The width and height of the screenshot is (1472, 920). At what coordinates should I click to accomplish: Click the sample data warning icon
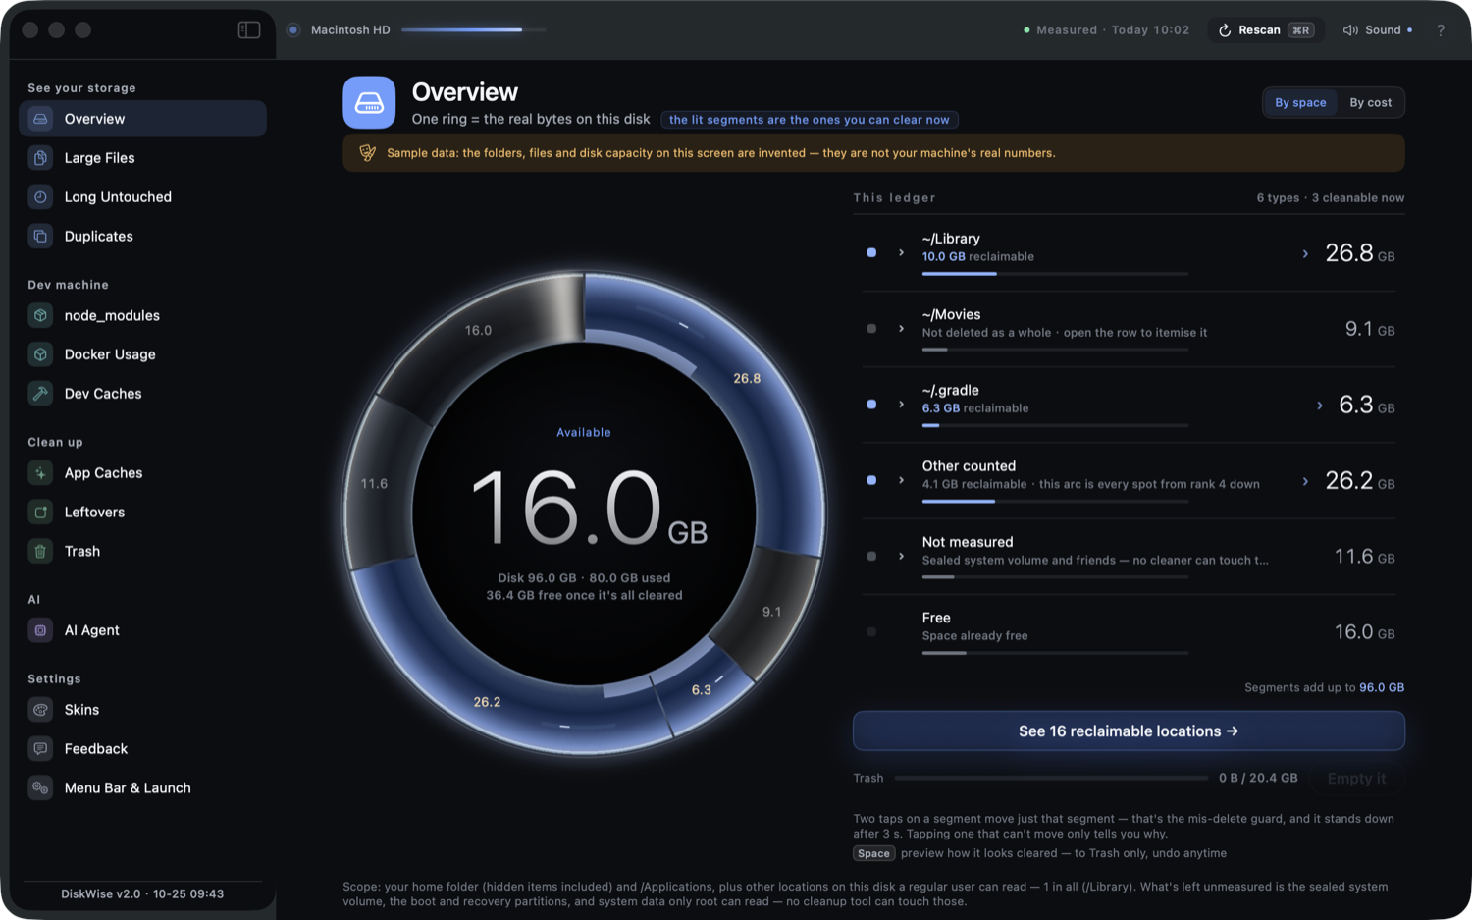367,153
